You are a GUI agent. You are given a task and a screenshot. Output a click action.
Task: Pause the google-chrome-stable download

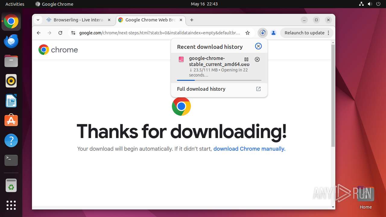246,59
